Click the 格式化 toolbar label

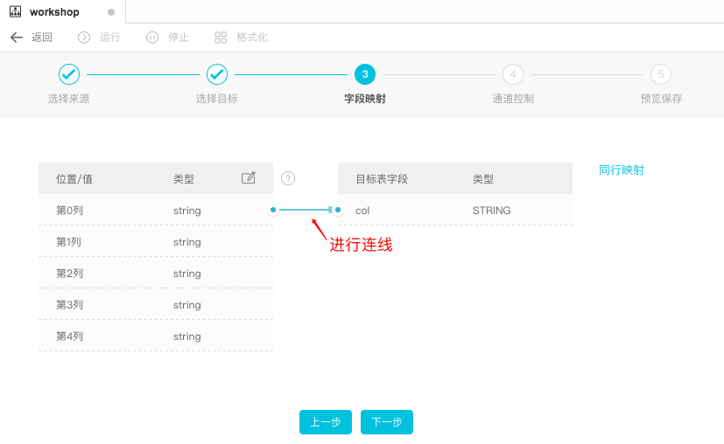click(252, 38)
